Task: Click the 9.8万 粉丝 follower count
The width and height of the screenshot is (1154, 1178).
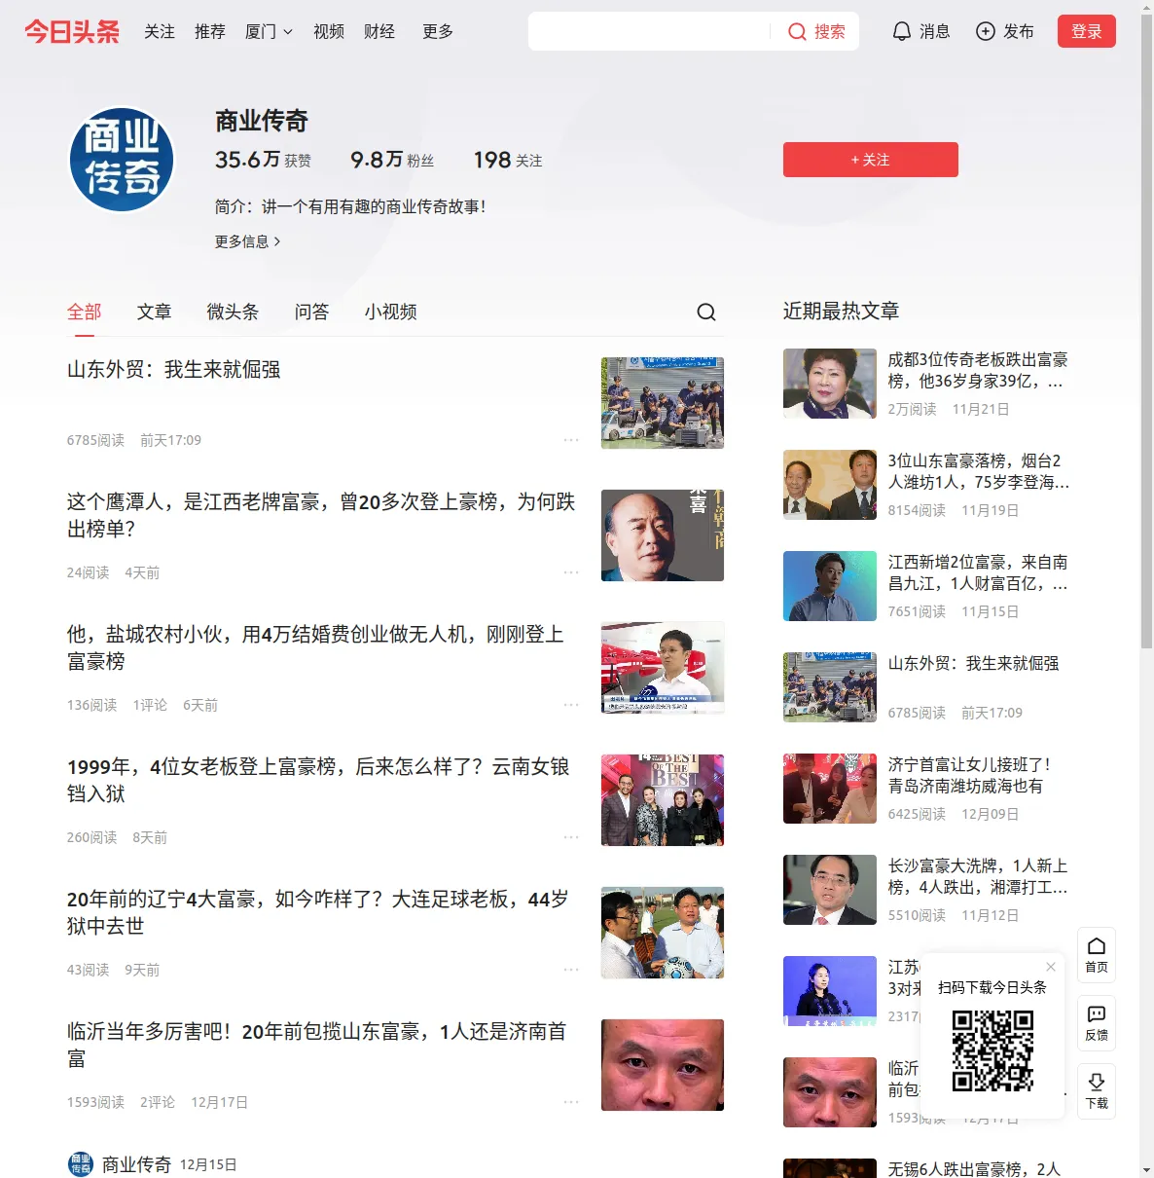Action: tap(392, 160)
